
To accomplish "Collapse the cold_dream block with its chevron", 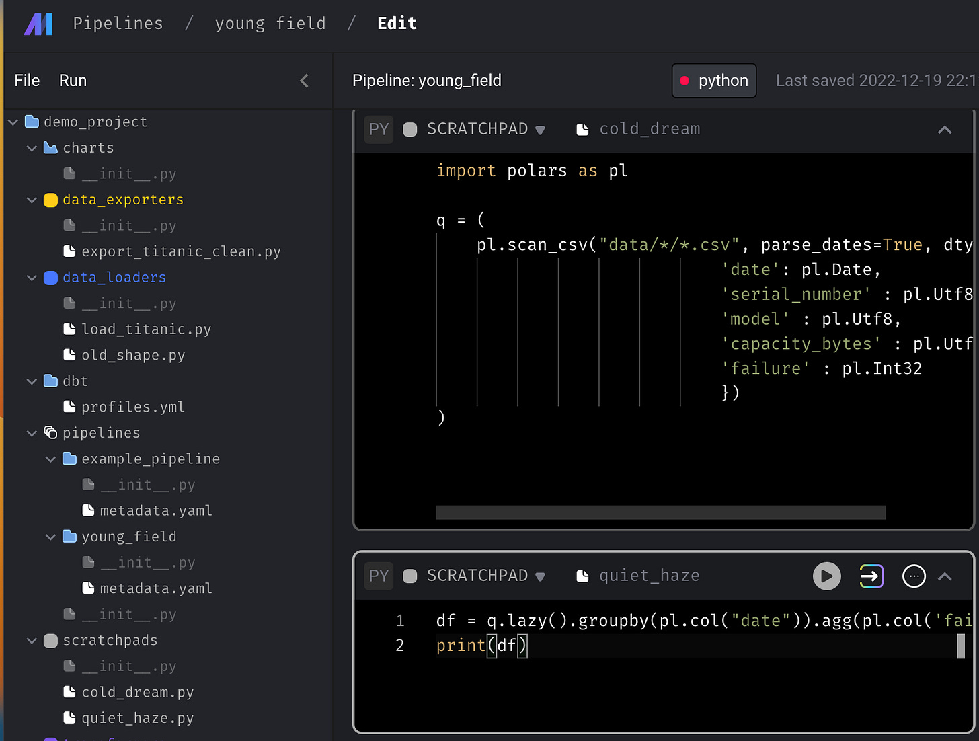I will 945,130.
